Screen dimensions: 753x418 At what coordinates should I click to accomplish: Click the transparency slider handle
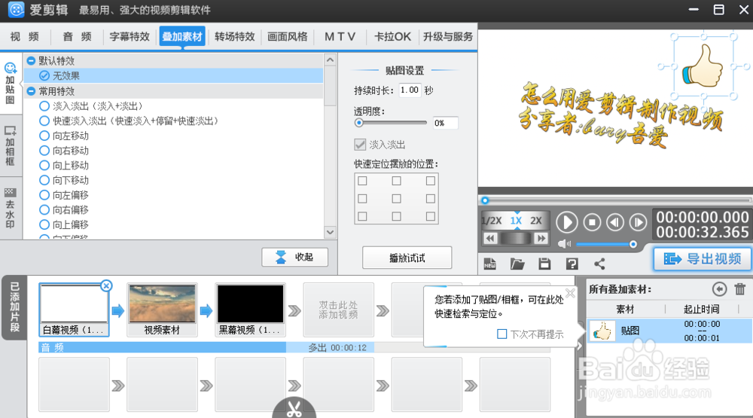pos(358,123)
